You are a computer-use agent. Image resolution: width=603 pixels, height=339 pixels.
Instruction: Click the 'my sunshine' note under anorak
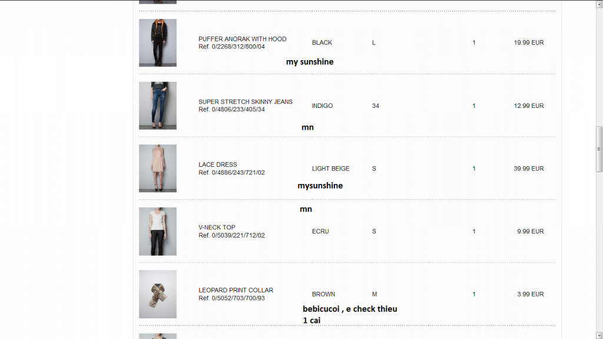point(310,62)
